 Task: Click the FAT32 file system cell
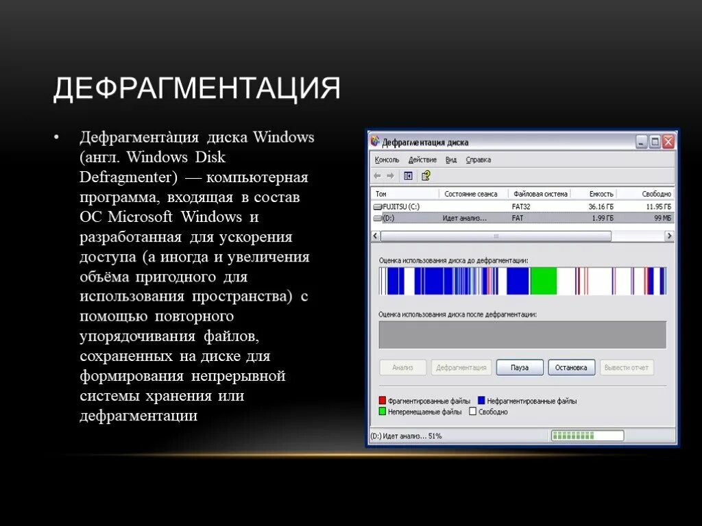tap(521, 207)
